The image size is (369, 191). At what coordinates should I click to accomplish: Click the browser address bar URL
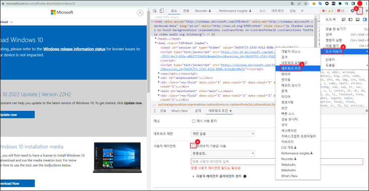coord(41,4)
